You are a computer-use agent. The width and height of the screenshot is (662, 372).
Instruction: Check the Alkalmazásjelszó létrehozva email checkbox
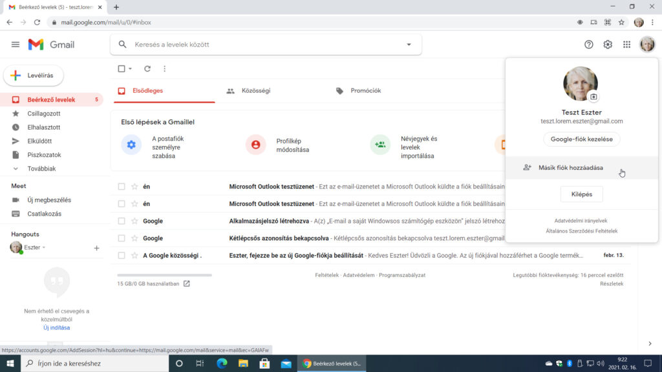pyautogui.click(x=122, y=221)
